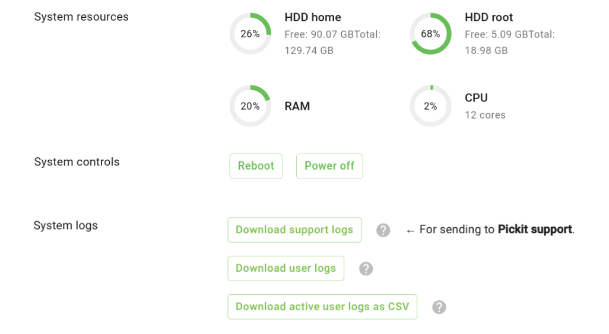The width and height of the screenshot is (609, 334).
Task: Click the RAM label text
Action: point(297,106)
